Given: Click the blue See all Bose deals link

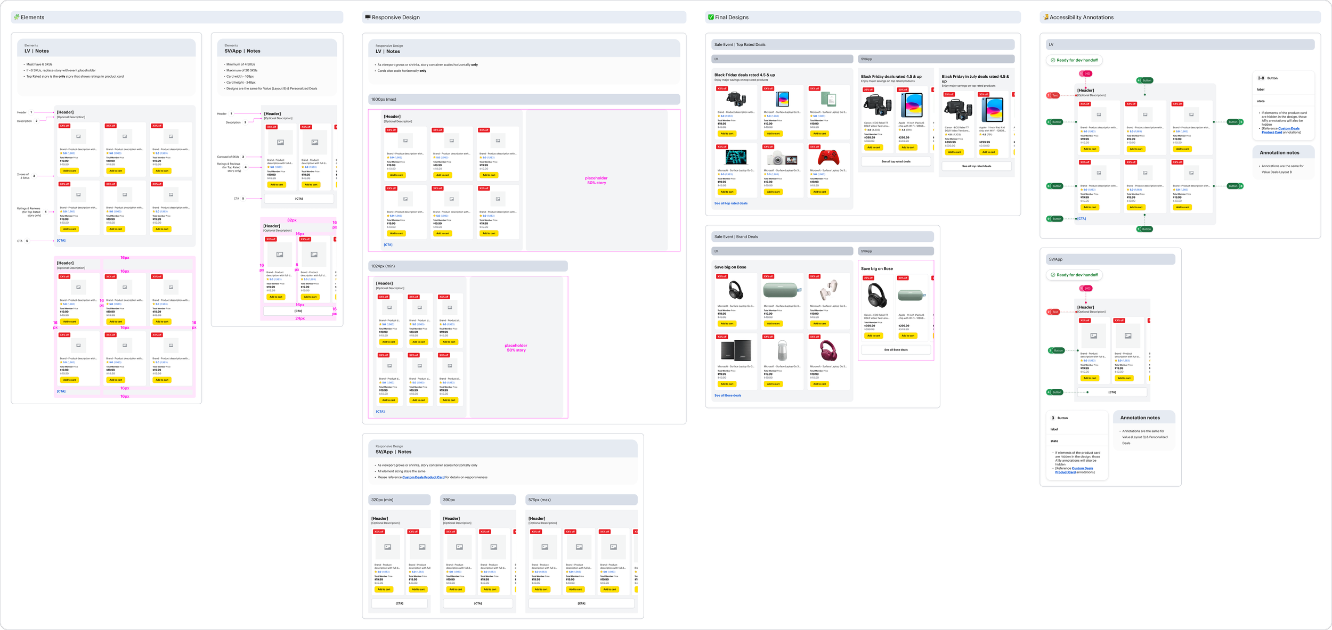Looking at the screenshot, I should (x=727, y=396).
